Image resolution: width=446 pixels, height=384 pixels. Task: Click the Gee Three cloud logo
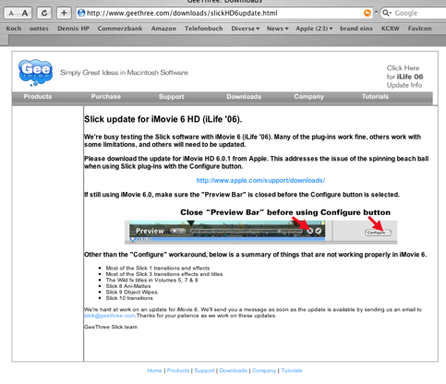[35, 72]
